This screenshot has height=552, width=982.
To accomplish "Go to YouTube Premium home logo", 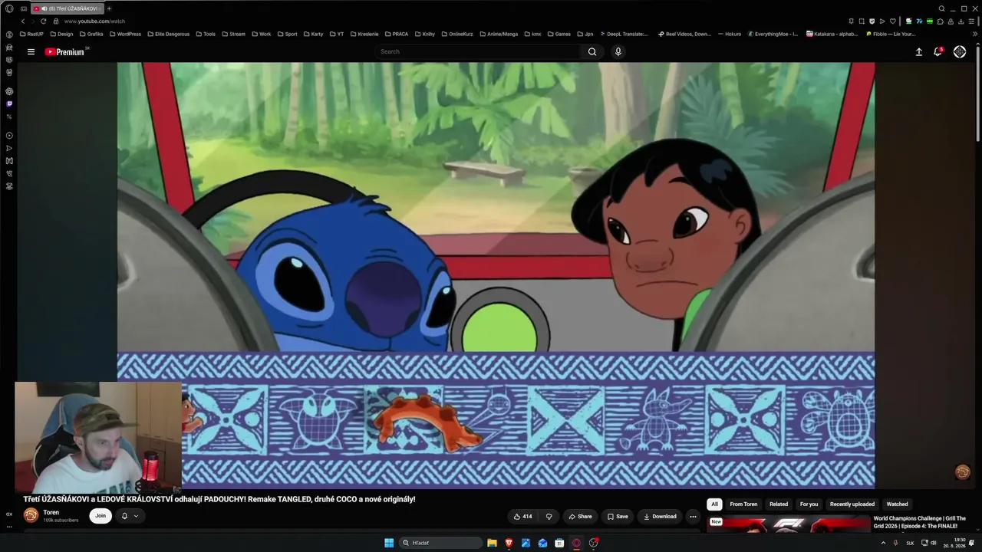I will pos(65,52).
